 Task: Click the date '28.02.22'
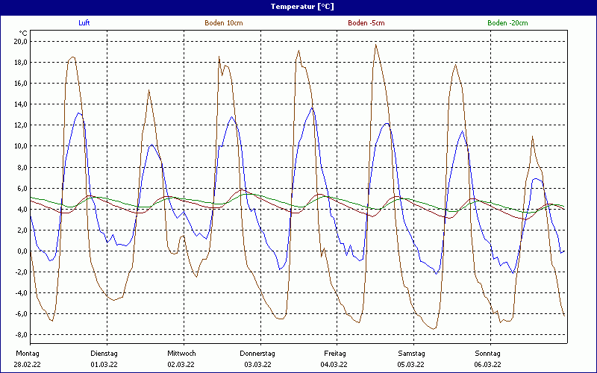pos(27,365)
